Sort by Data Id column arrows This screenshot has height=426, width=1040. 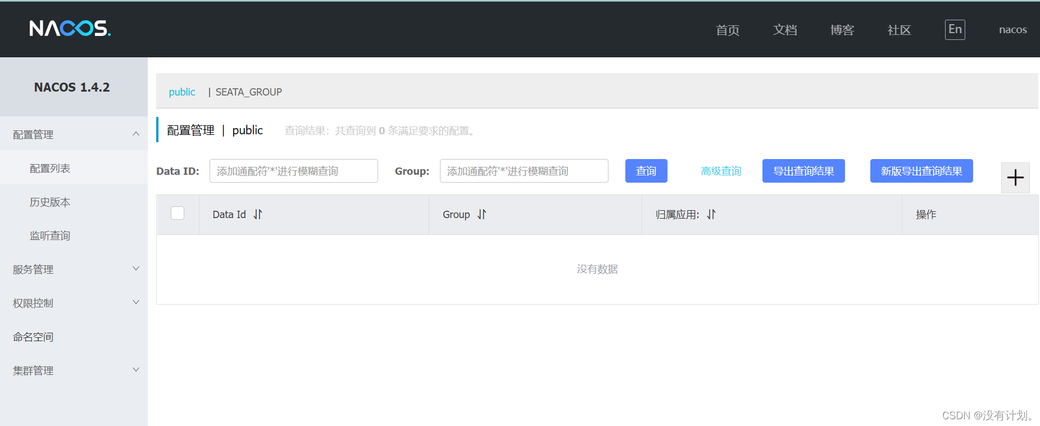pos(258,214)
